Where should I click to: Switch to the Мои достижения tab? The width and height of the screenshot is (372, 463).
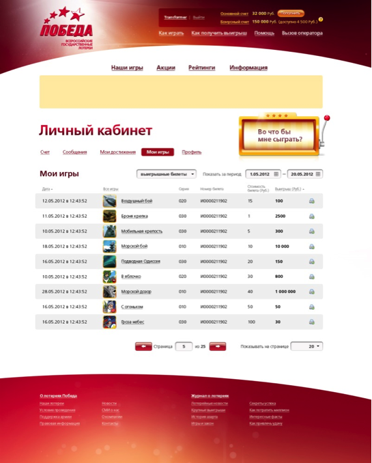tap(118, 152)
